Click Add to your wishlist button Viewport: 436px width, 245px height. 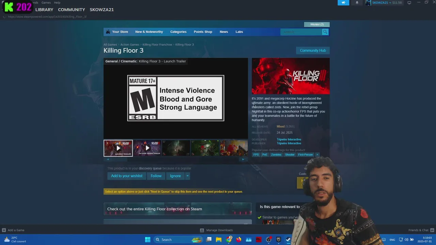click(127, 176)
